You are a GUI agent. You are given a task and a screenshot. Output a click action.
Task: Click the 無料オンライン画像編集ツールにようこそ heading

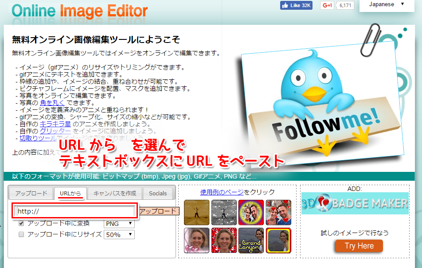(96, 39)
